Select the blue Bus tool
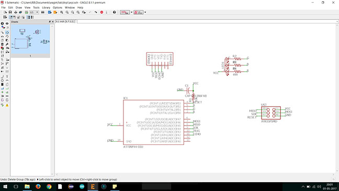 pyautogui.click(x=3, y=88)
